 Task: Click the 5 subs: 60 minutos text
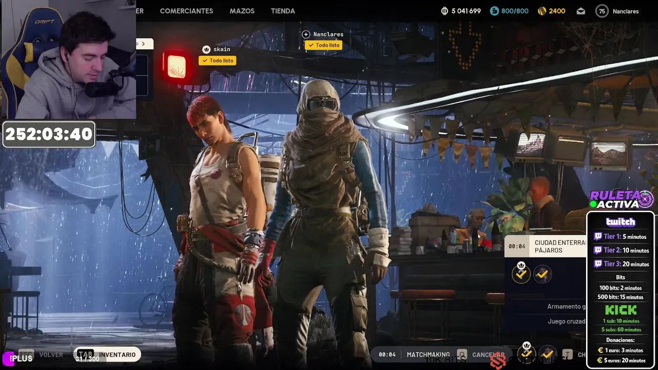(621, 329)
